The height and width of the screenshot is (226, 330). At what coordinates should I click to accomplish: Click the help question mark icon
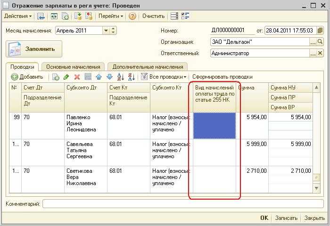pyautogui.click(x=132, y=16)
